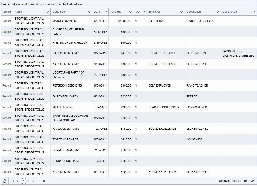The image size is (257, 186).
Task: Sort by Amount column header
Action: pos(116,12)
